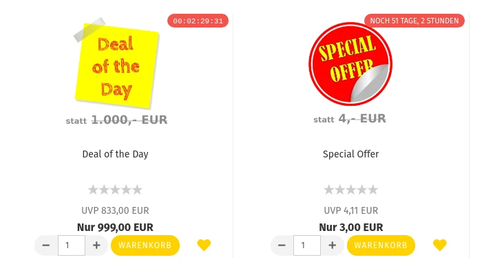
Task: Add Deal of the Day to wishlist heart
Action: pyautogui.click(x=204, y=245)
